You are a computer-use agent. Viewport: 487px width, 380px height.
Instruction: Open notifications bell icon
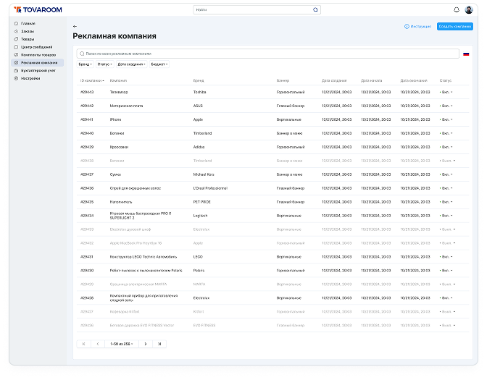point(457,9)
